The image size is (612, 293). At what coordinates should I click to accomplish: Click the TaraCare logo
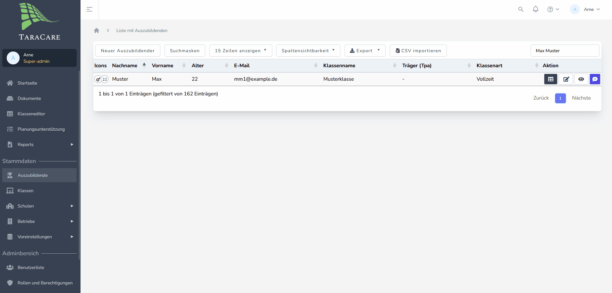(x=39, y=22)
